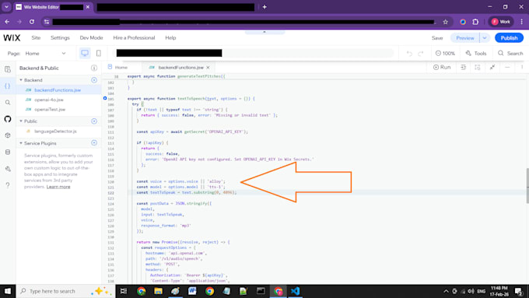Add a new file to Public section

[x=94, y=121]
